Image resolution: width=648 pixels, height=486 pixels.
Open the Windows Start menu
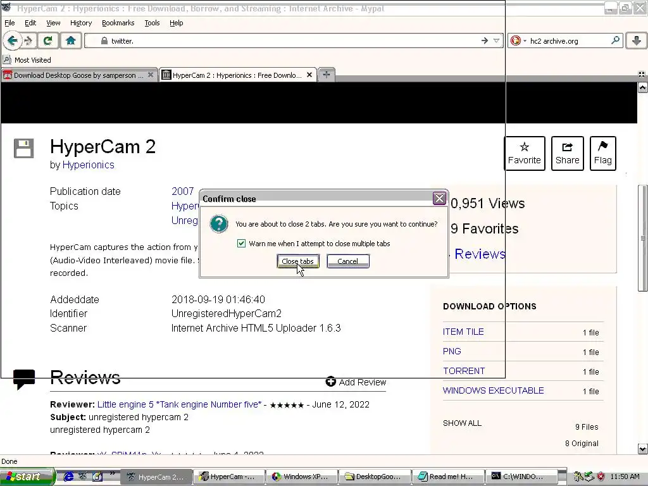[x=27, y=477]
